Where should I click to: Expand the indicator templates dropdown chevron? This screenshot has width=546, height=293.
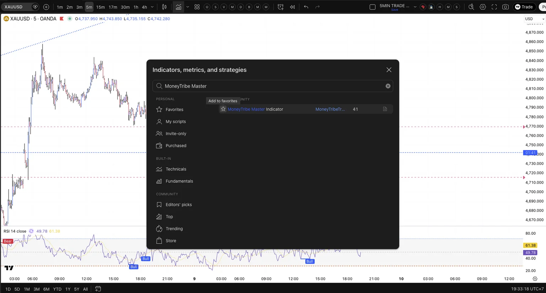click(188, 7)
